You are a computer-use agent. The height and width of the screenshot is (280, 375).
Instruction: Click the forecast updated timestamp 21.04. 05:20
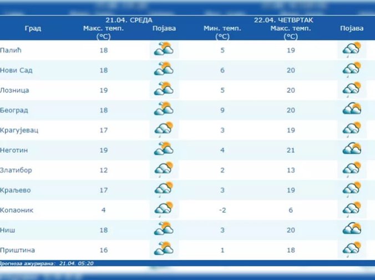coord(77,263)
